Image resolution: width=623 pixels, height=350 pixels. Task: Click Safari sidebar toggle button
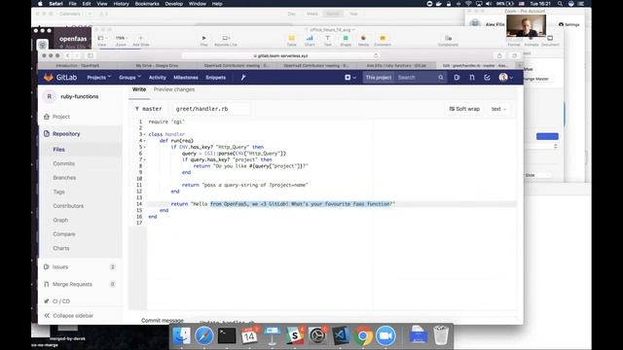coord(91,55)
